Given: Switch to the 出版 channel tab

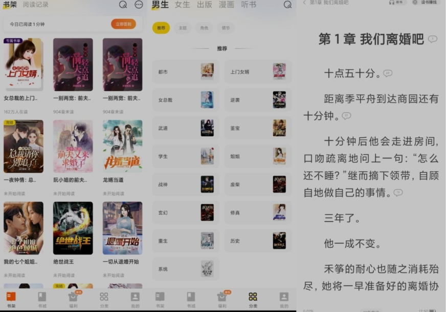Looking at the screenshot, I should tap(205, 5).
